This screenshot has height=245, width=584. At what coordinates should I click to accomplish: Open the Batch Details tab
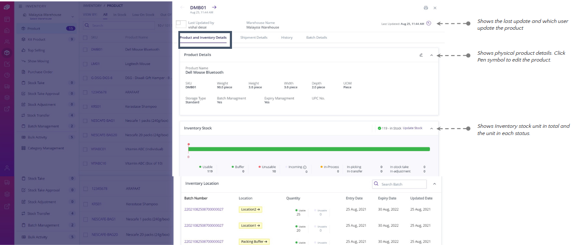click(x=317, y=37)
